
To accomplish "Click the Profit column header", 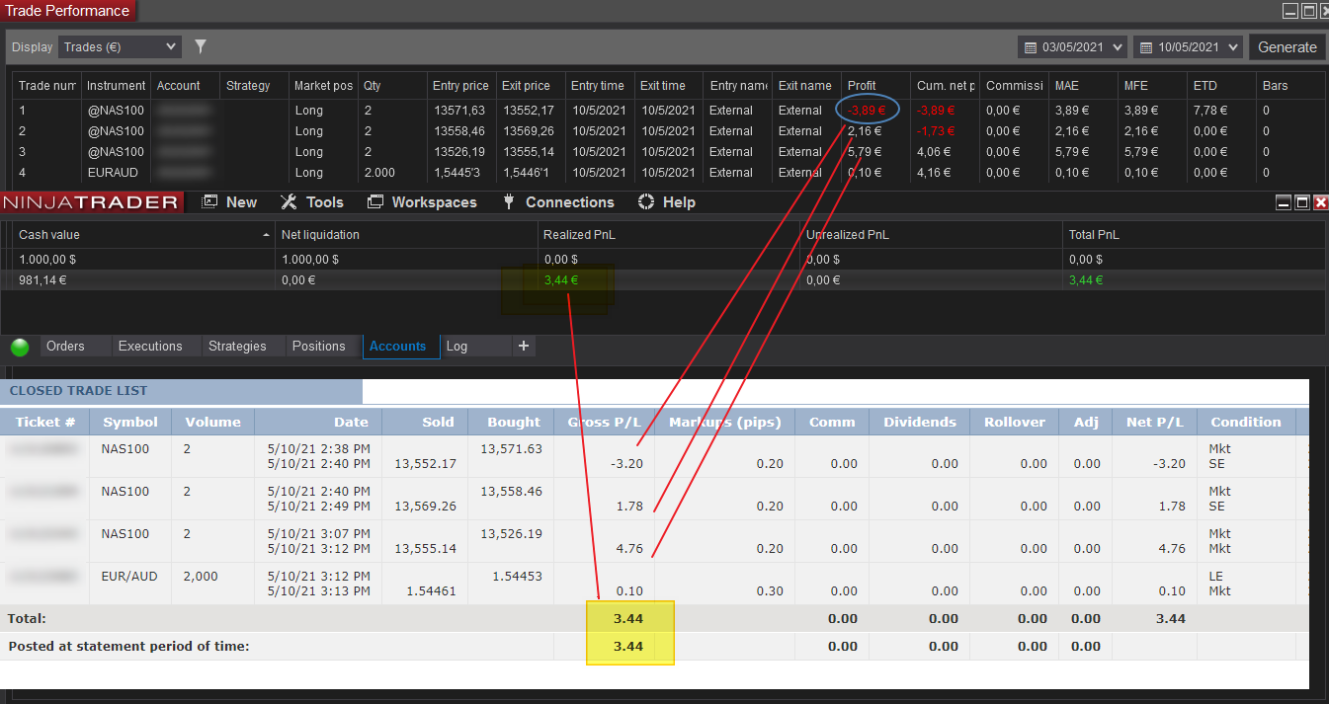I will pyautogui.click(x=875, y=86).
